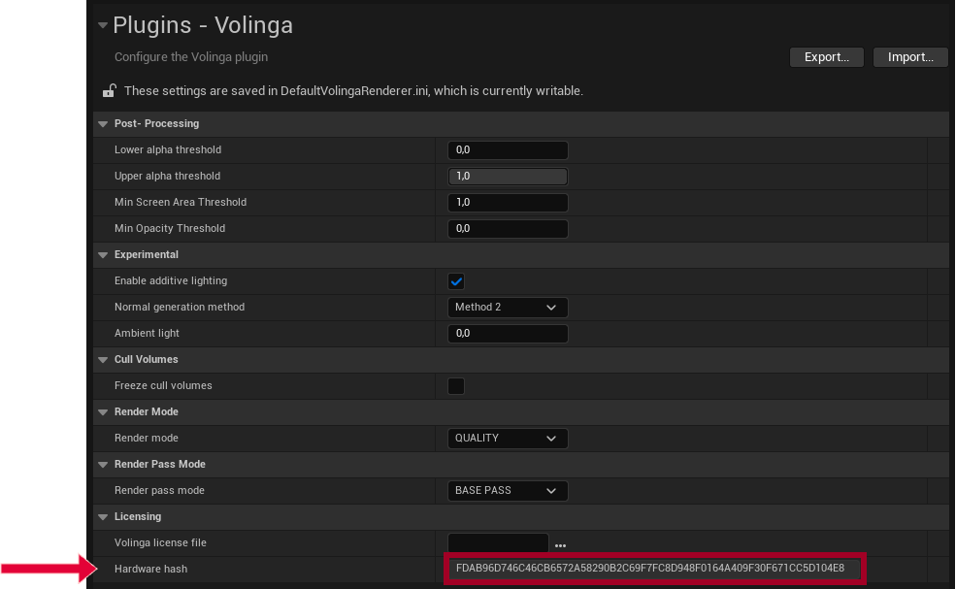Open the Render pass mode dropdown
This screenshot has width=956, height=589.
coord(508,491)
